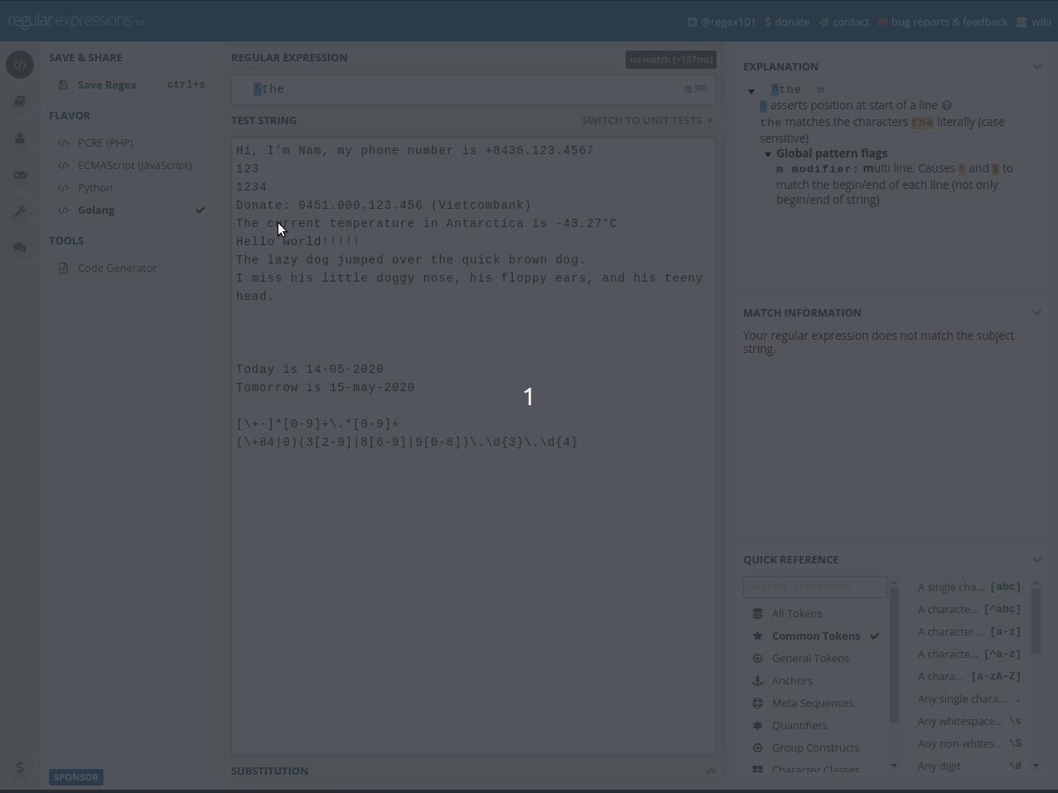Click the Anchors anchor icon
The image size is (1058, 793).
click(757, 680)
